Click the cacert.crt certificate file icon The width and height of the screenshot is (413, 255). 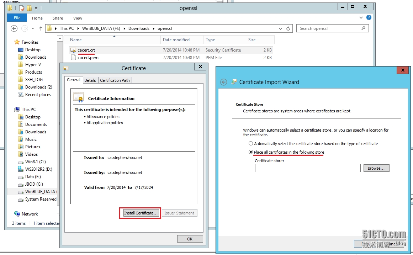pos(73,50)
